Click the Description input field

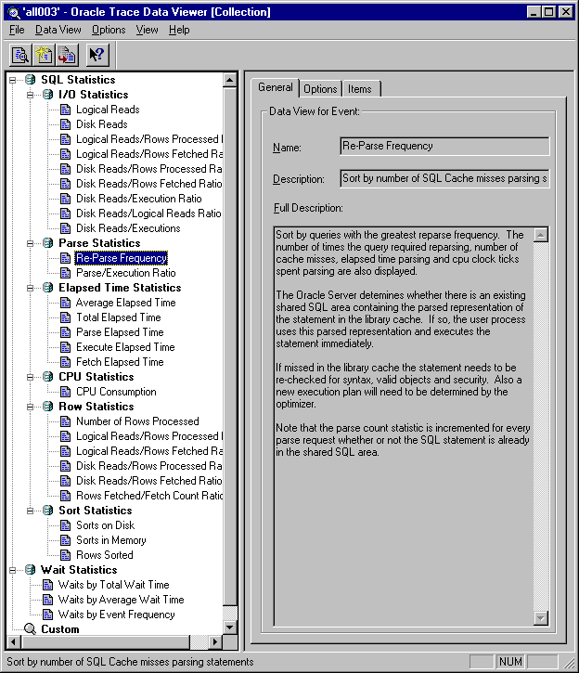(444, 178)
